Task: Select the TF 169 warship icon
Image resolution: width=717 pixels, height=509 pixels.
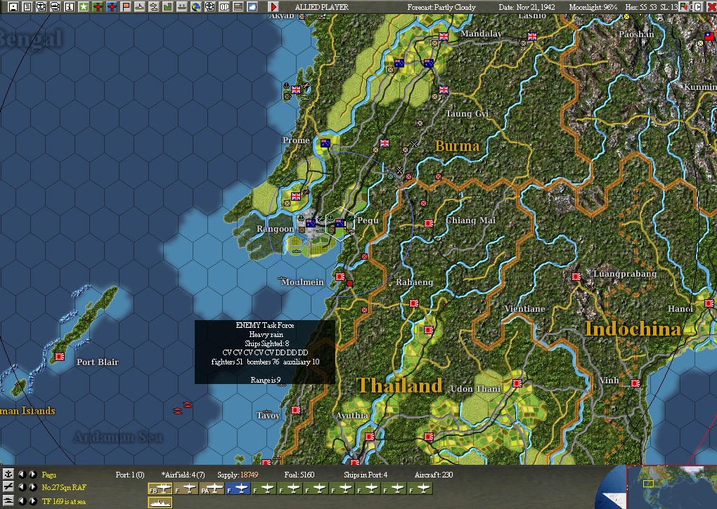Action: 160,503
